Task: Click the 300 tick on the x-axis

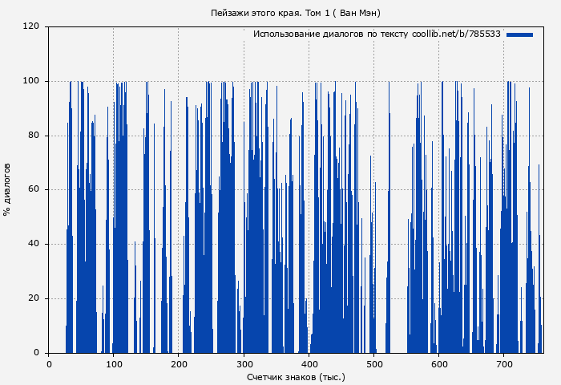Action: [244, 364]
